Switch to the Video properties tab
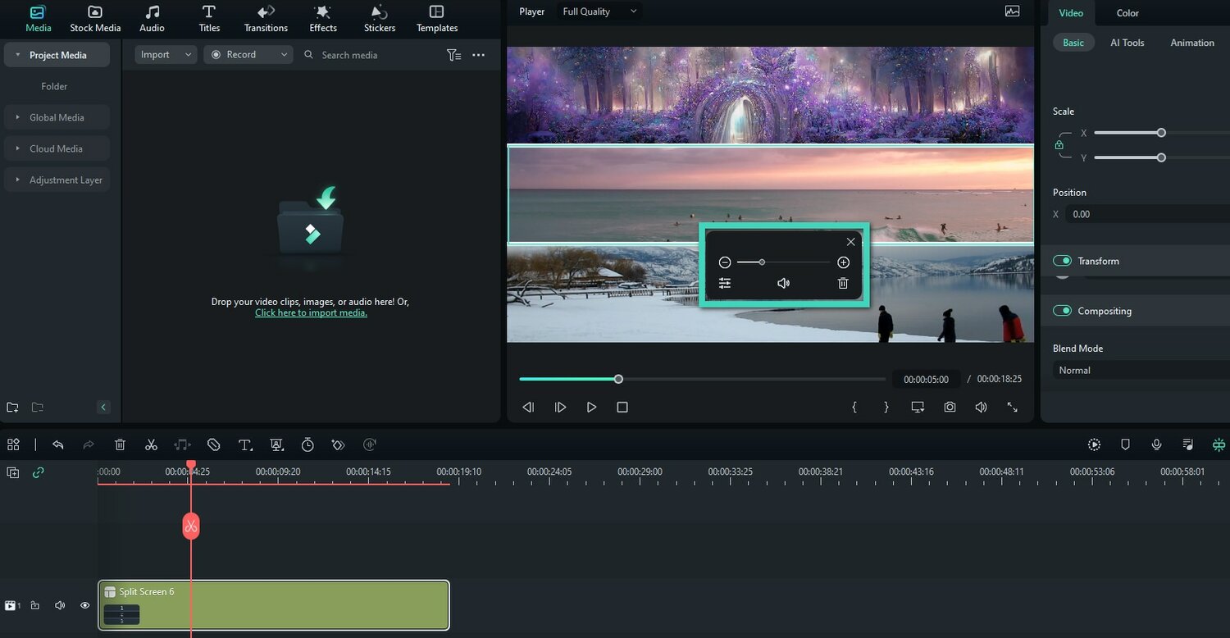The width and height of the screenshot is (1230, 638). click(x=1071, y=12)
